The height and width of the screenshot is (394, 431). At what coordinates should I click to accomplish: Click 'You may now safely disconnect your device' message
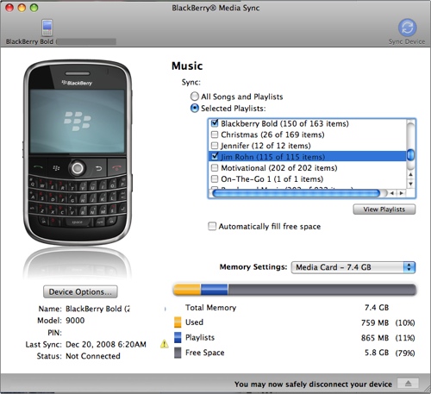[313, 384]
